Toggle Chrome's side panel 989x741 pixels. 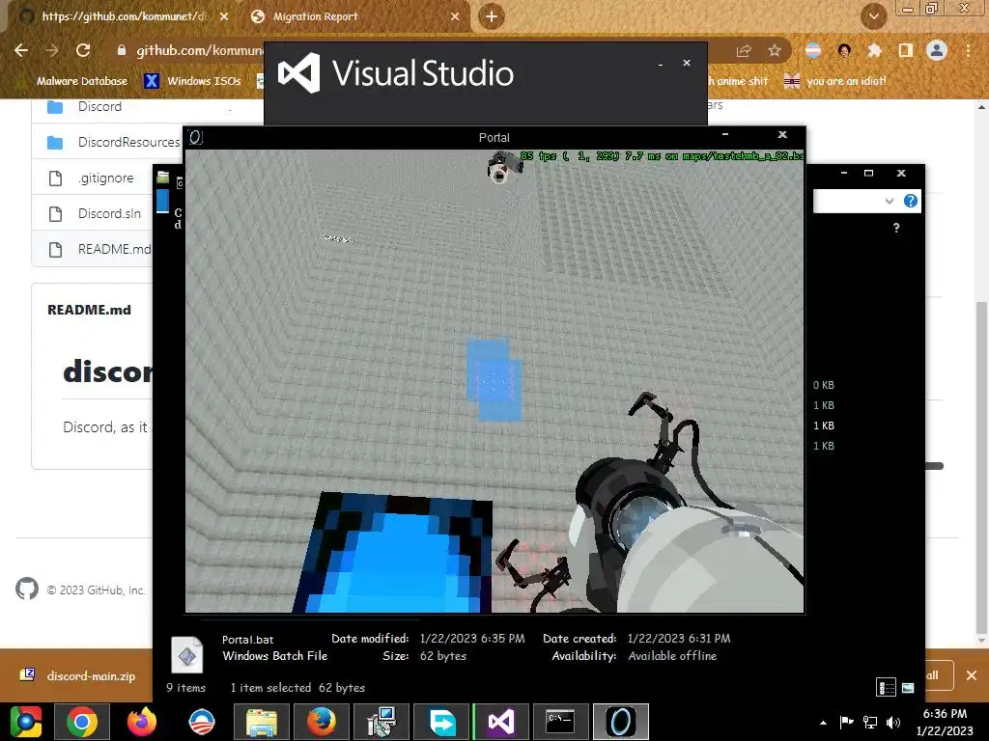point(906,50)
